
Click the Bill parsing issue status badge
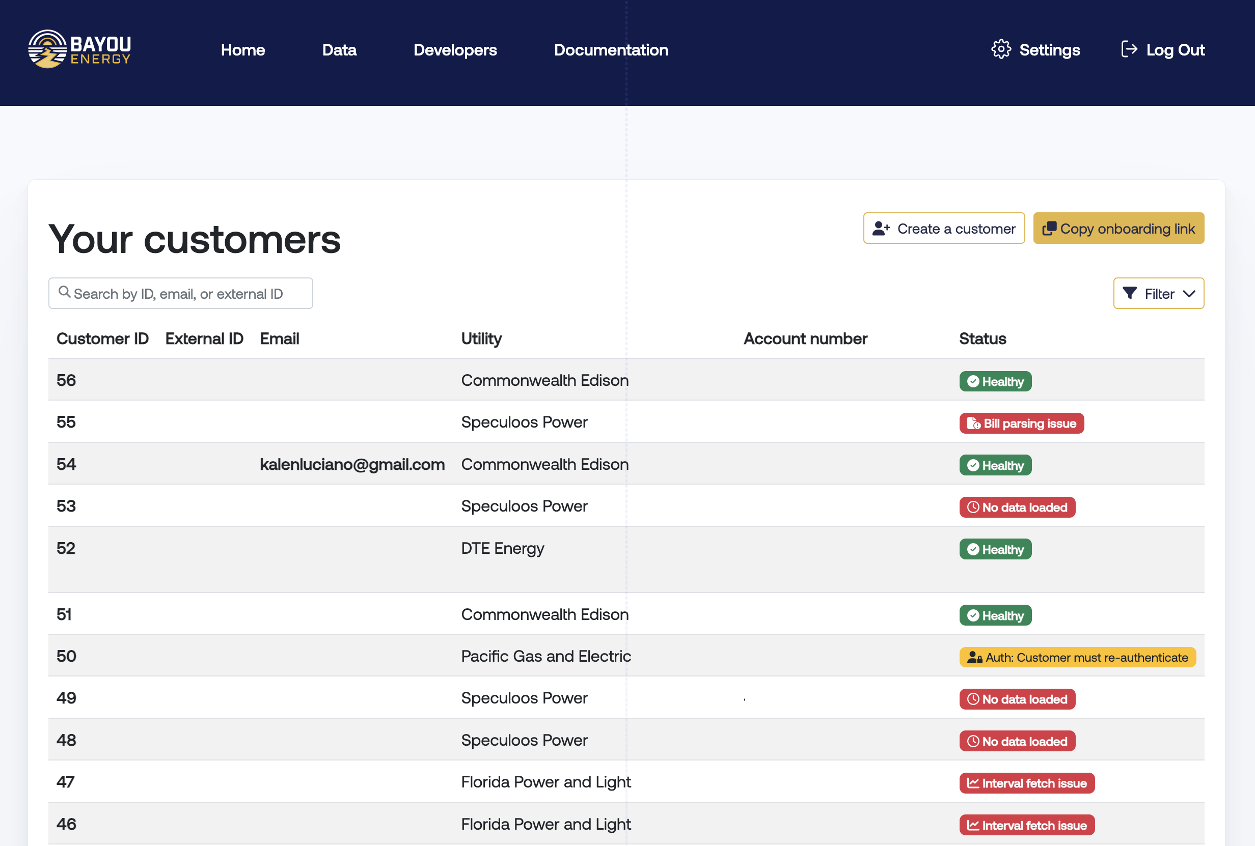point(1021,424)
